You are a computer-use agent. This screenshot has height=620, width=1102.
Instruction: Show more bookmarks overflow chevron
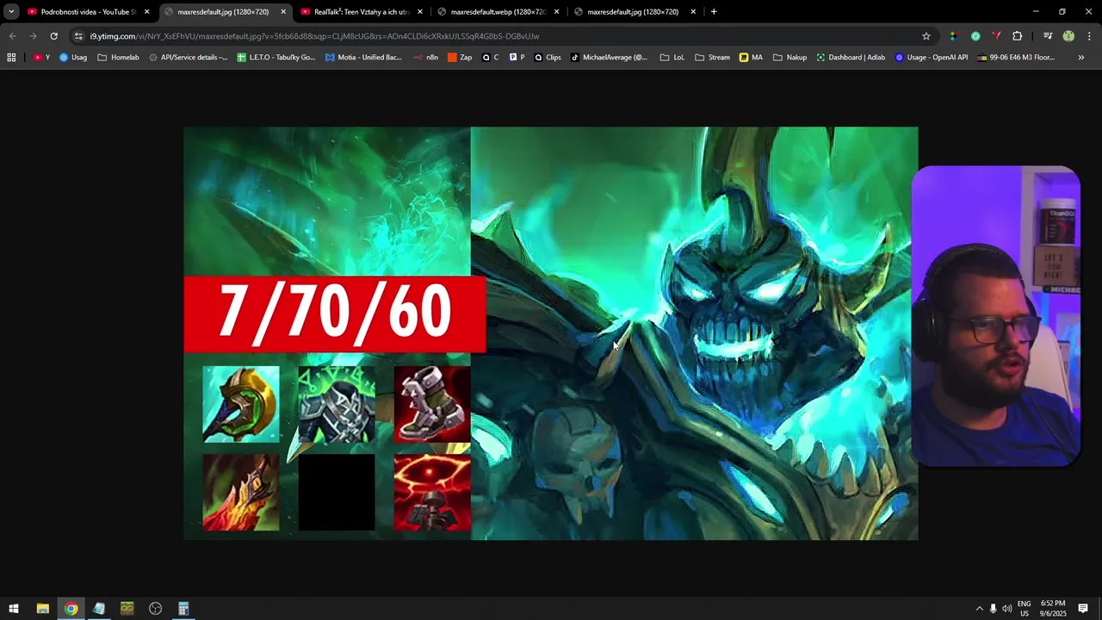[1081, 58]
